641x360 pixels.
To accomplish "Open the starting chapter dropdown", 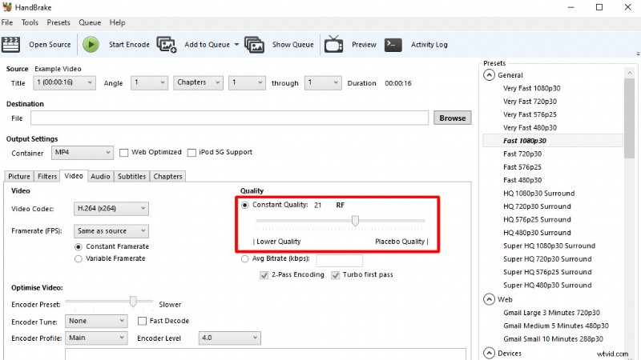I will click(247, 82).
